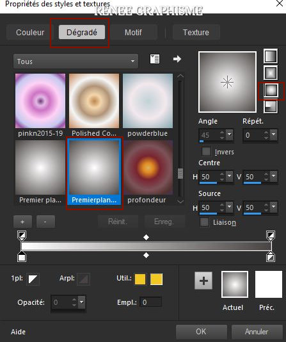Open the gradient list view options icon
Image resolution: width=286 pixels, height=342 pixels.
(x=155, y=59)
